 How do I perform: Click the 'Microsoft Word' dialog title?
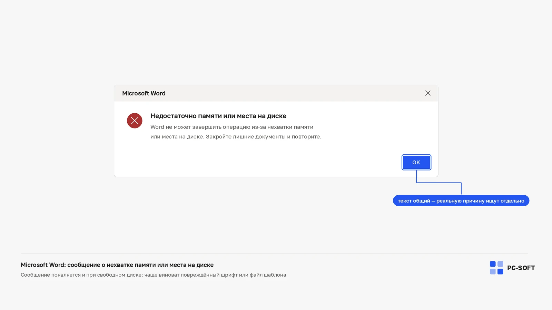144,93
